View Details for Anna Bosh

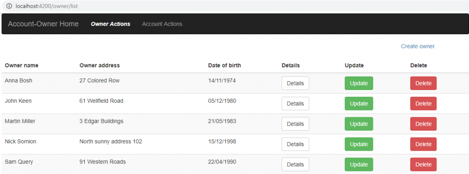pos(295,83)
